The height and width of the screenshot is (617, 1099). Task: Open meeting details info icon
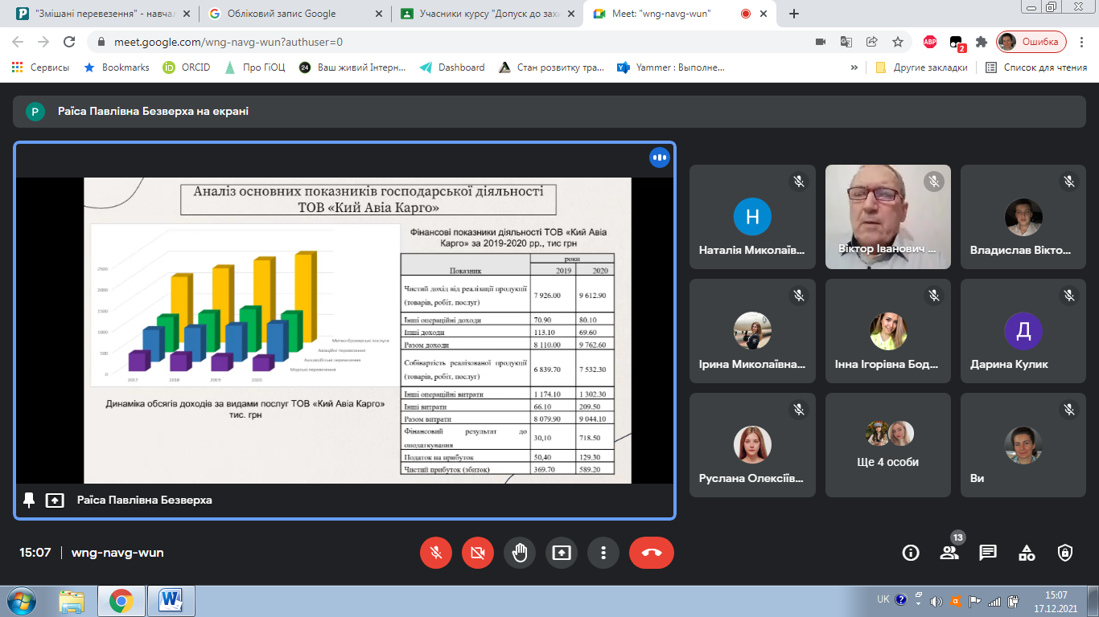(911, 553)
